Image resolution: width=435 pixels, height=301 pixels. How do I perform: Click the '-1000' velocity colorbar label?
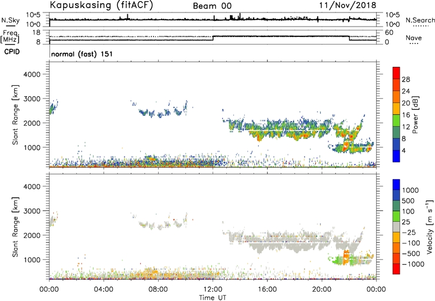point(413,264)
